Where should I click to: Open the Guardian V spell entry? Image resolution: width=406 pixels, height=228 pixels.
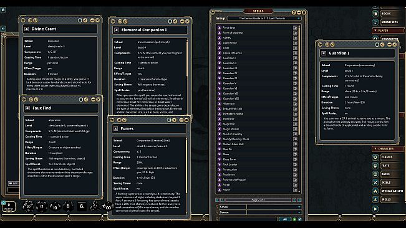(230, 83)
